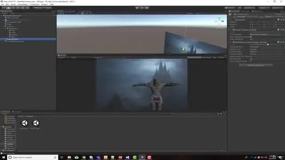Viewport: 285px width, 160px height.
Task: Open the Event System component help icon
Action: (x=278, y=30)
